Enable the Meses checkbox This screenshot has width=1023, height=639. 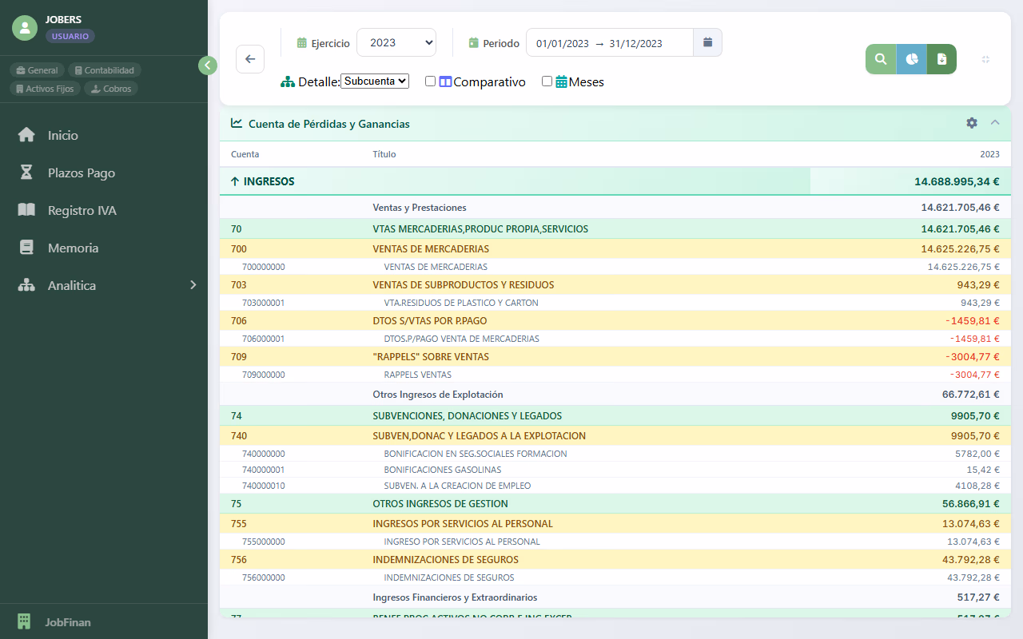(x=547, y=81)
